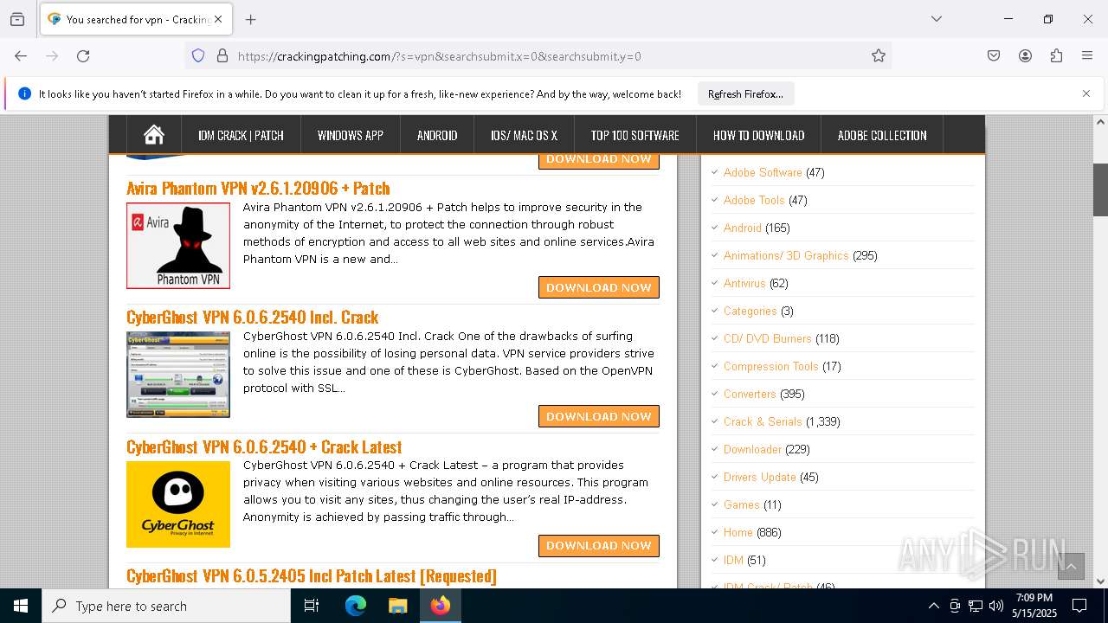Click the scroll-to-top arrow button

click(1071, 566)
